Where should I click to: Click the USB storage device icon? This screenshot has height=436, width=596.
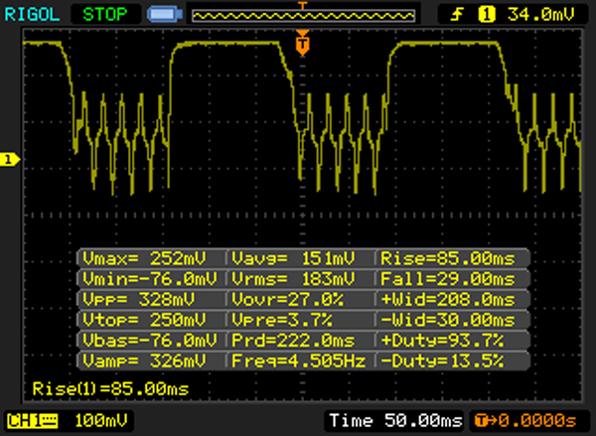[x=165, y=15]
